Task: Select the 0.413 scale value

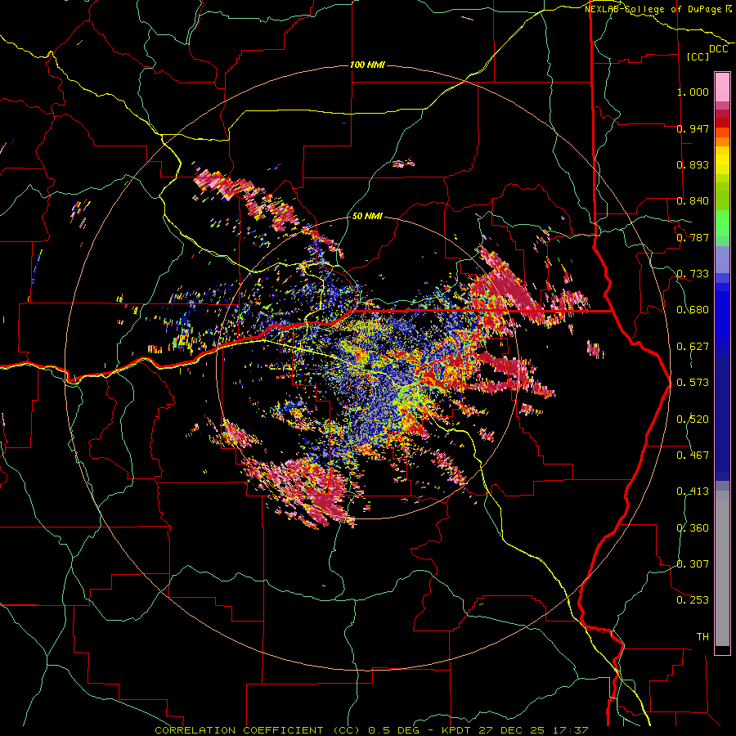Action: (693, 491)
